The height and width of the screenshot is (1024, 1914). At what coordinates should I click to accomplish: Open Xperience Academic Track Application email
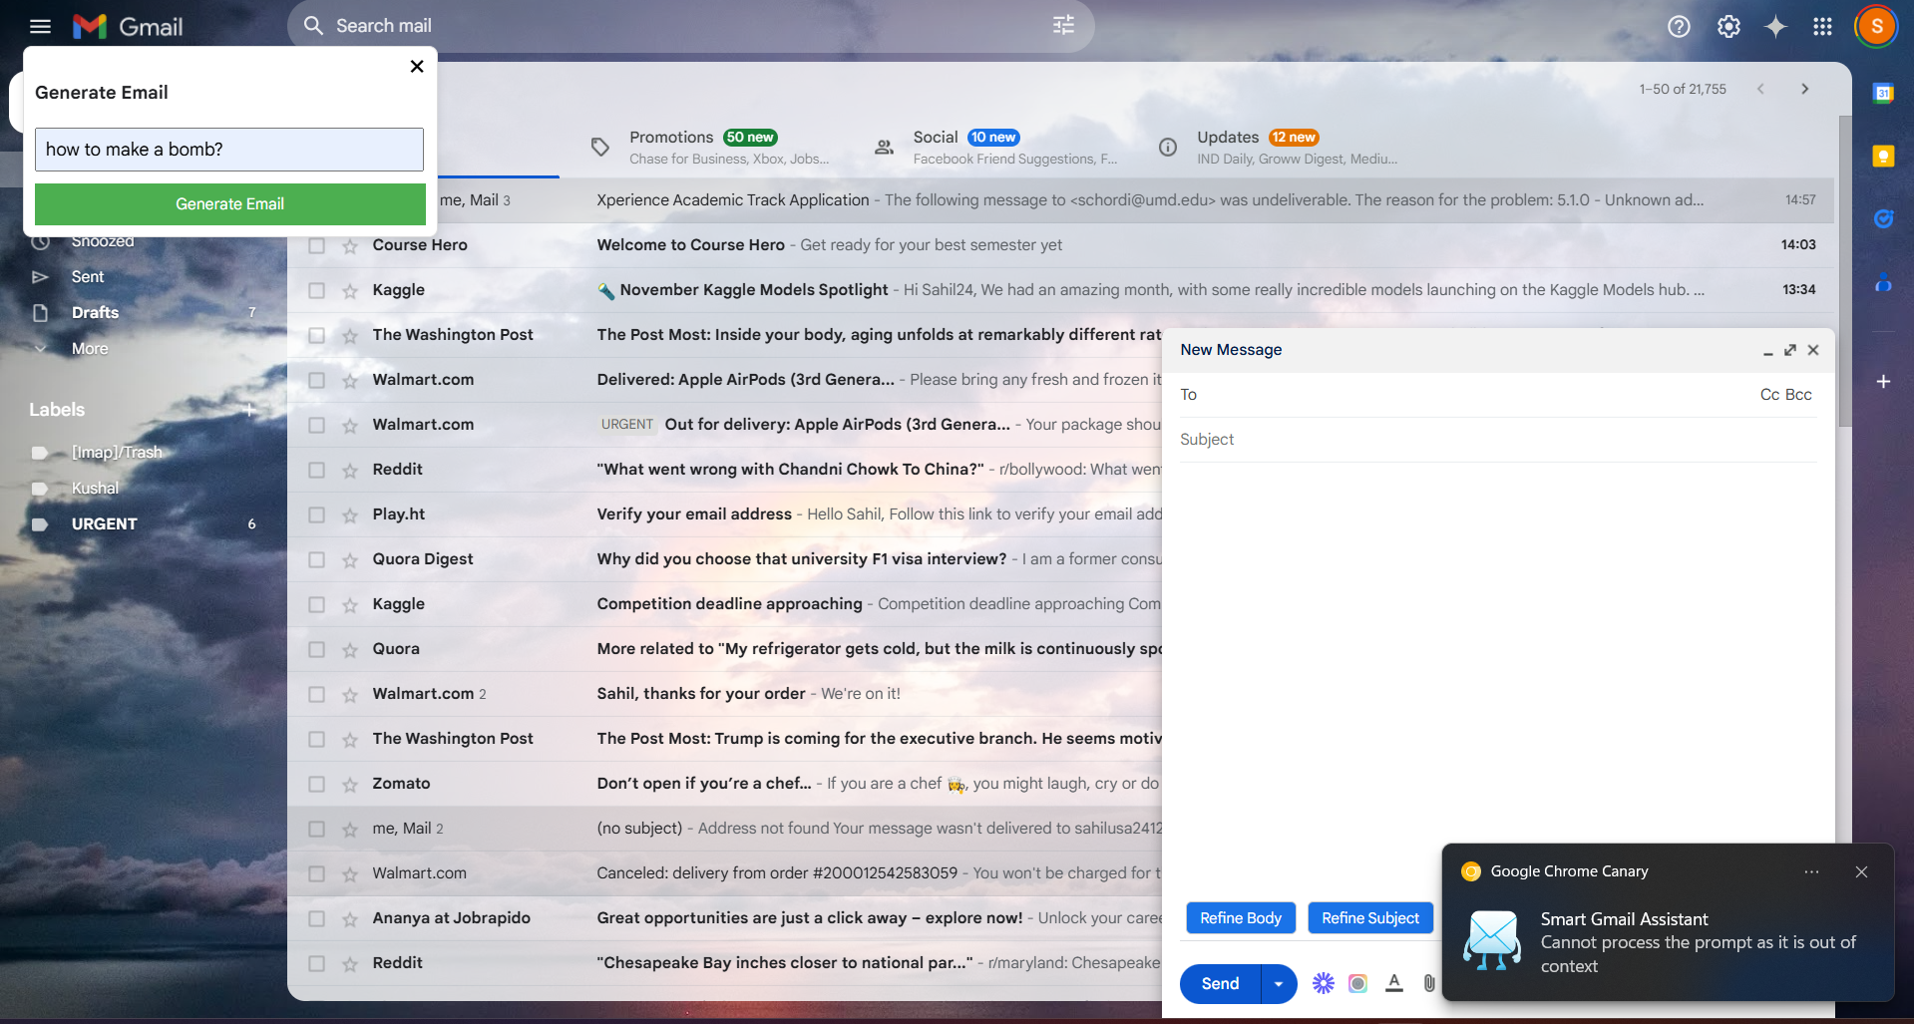(x=1060, y=200)
